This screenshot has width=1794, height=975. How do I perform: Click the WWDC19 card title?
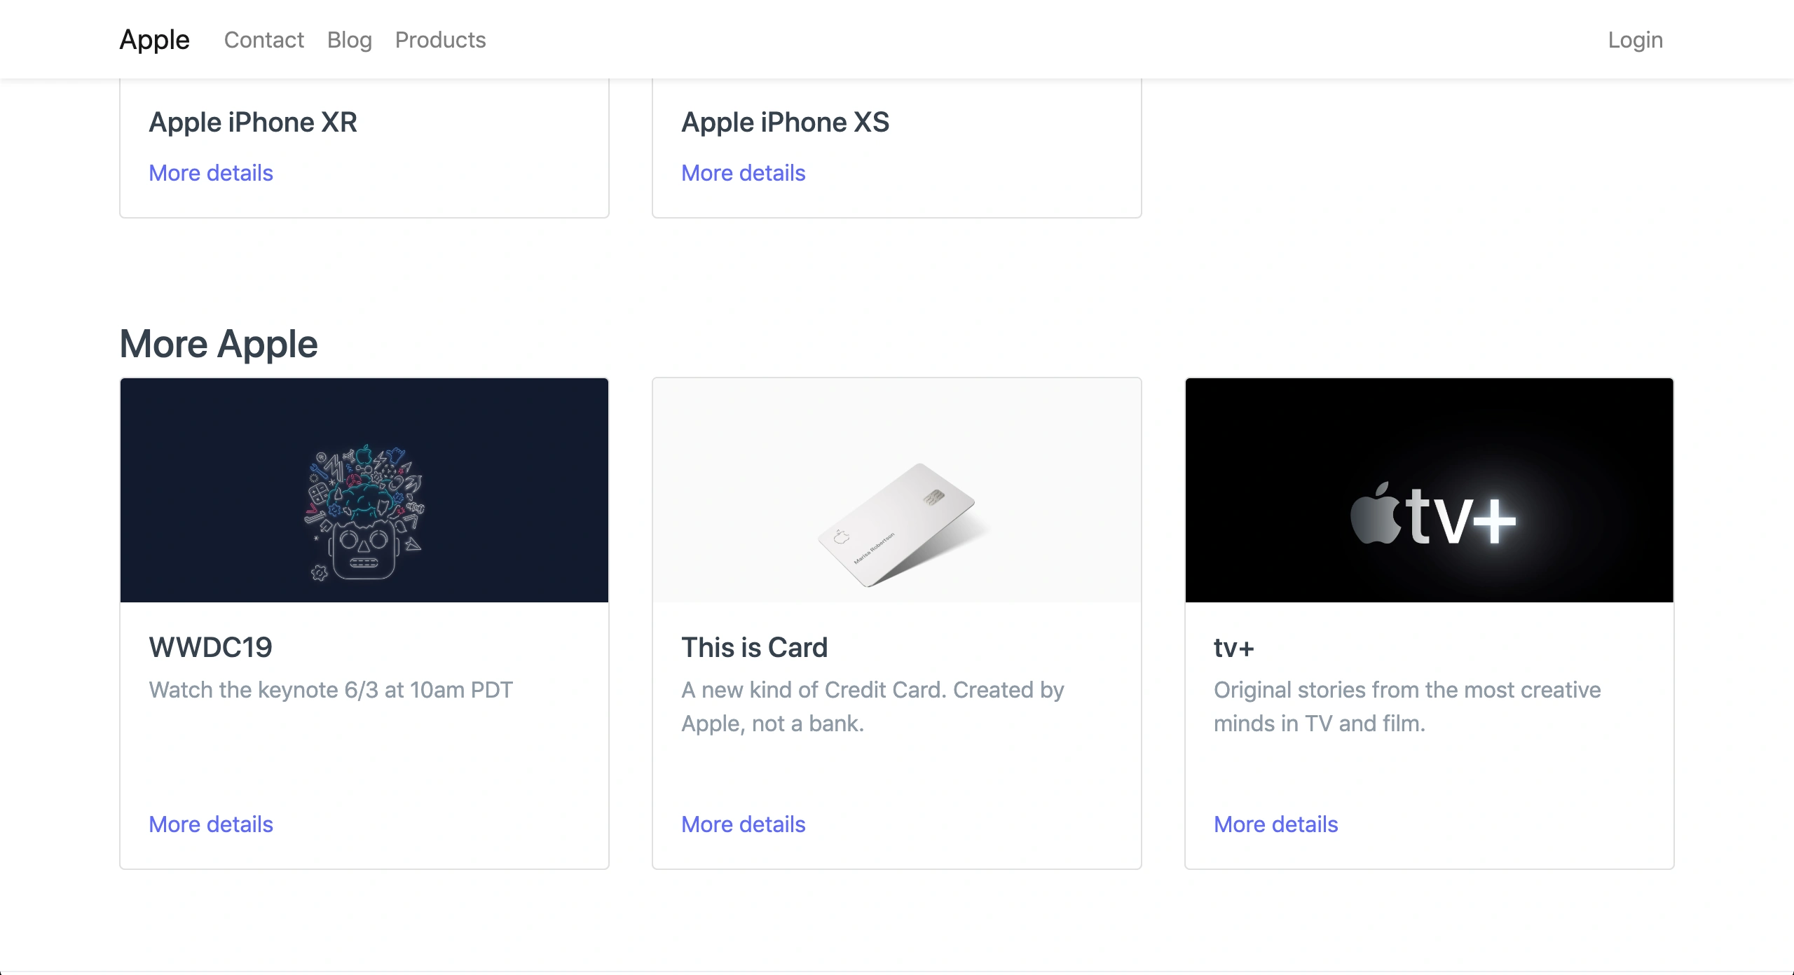[x=211, y=647]
